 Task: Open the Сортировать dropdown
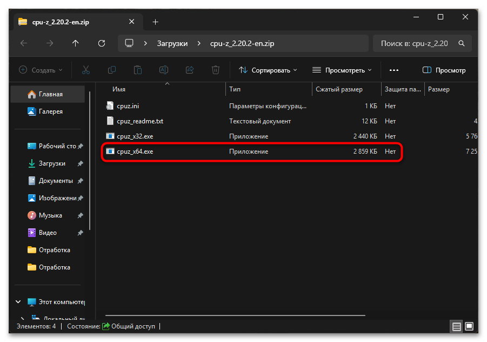(x=268, y=70)
